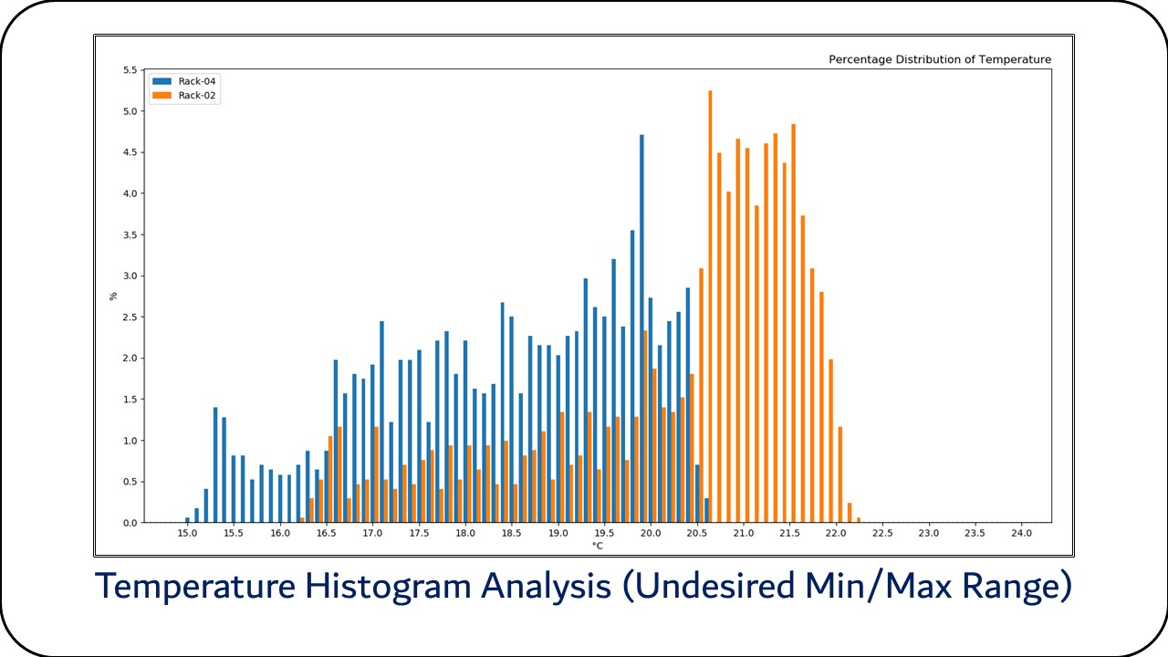This screenshot has width=1168, height=657.
Task: Click the 21.5 x-axis tick label
Action: tap(789, 532)
